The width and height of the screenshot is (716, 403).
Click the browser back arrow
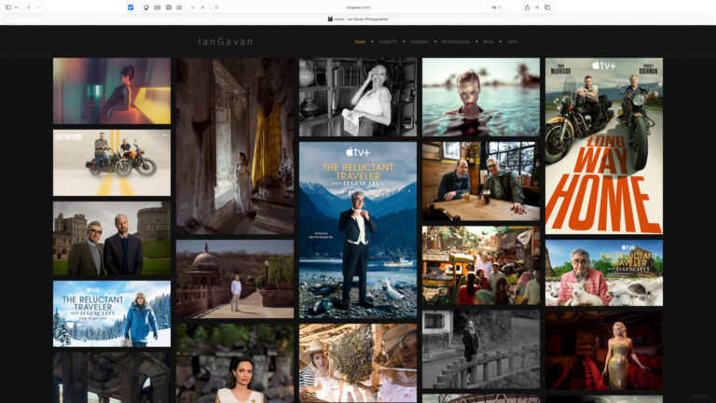[28, 7]
